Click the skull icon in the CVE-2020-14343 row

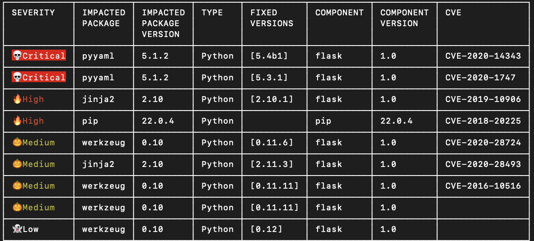click(17, 56)
